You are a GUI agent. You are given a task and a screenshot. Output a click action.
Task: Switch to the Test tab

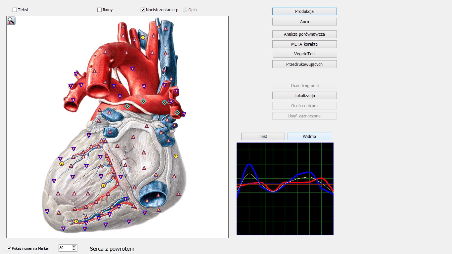[263, 136]
